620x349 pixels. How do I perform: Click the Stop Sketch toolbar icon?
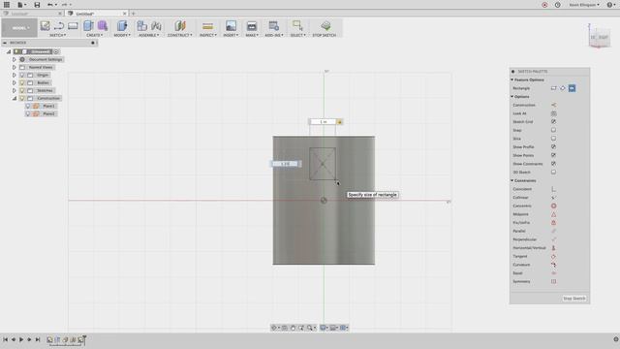325,26
